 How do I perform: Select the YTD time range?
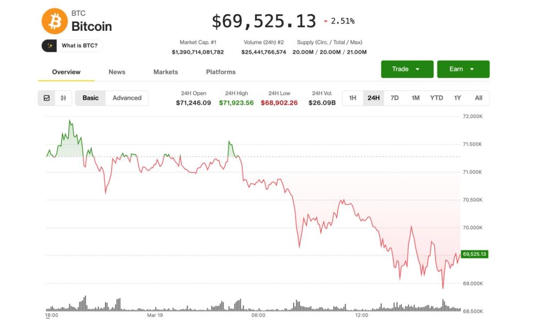coord(437,98)
